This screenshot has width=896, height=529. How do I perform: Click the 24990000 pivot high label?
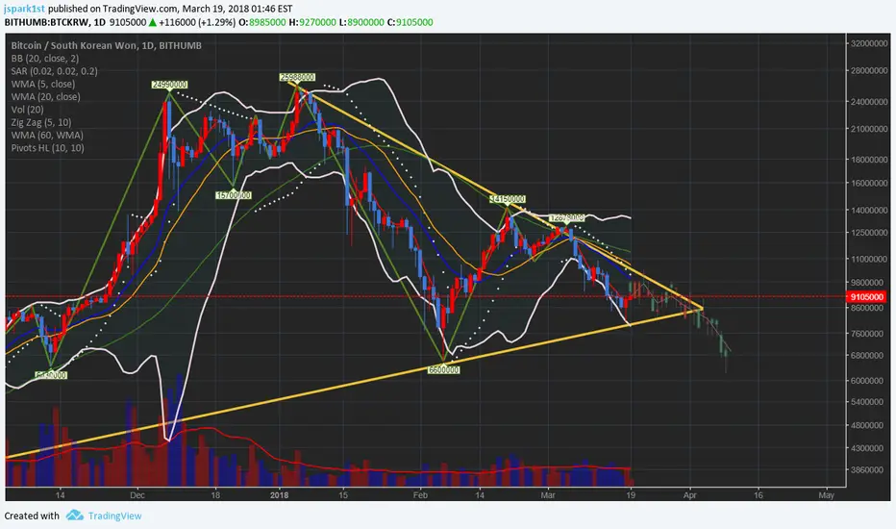tap(169, 85)
